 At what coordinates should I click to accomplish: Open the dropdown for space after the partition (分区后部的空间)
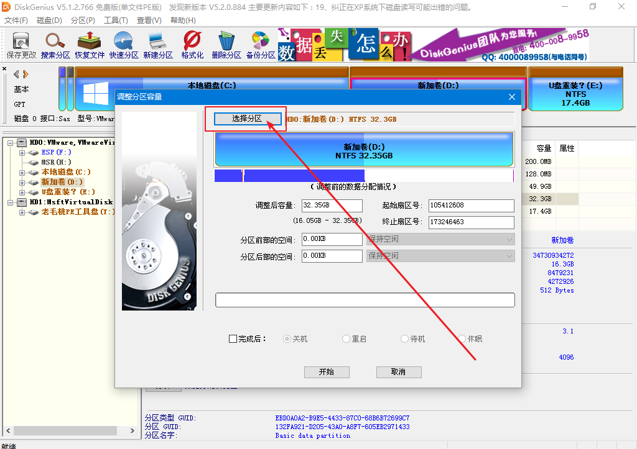(440, 256)
